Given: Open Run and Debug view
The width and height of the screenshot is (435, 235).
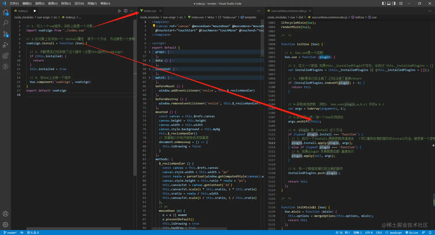Looking at the screenshot, I should coord(5,45).
